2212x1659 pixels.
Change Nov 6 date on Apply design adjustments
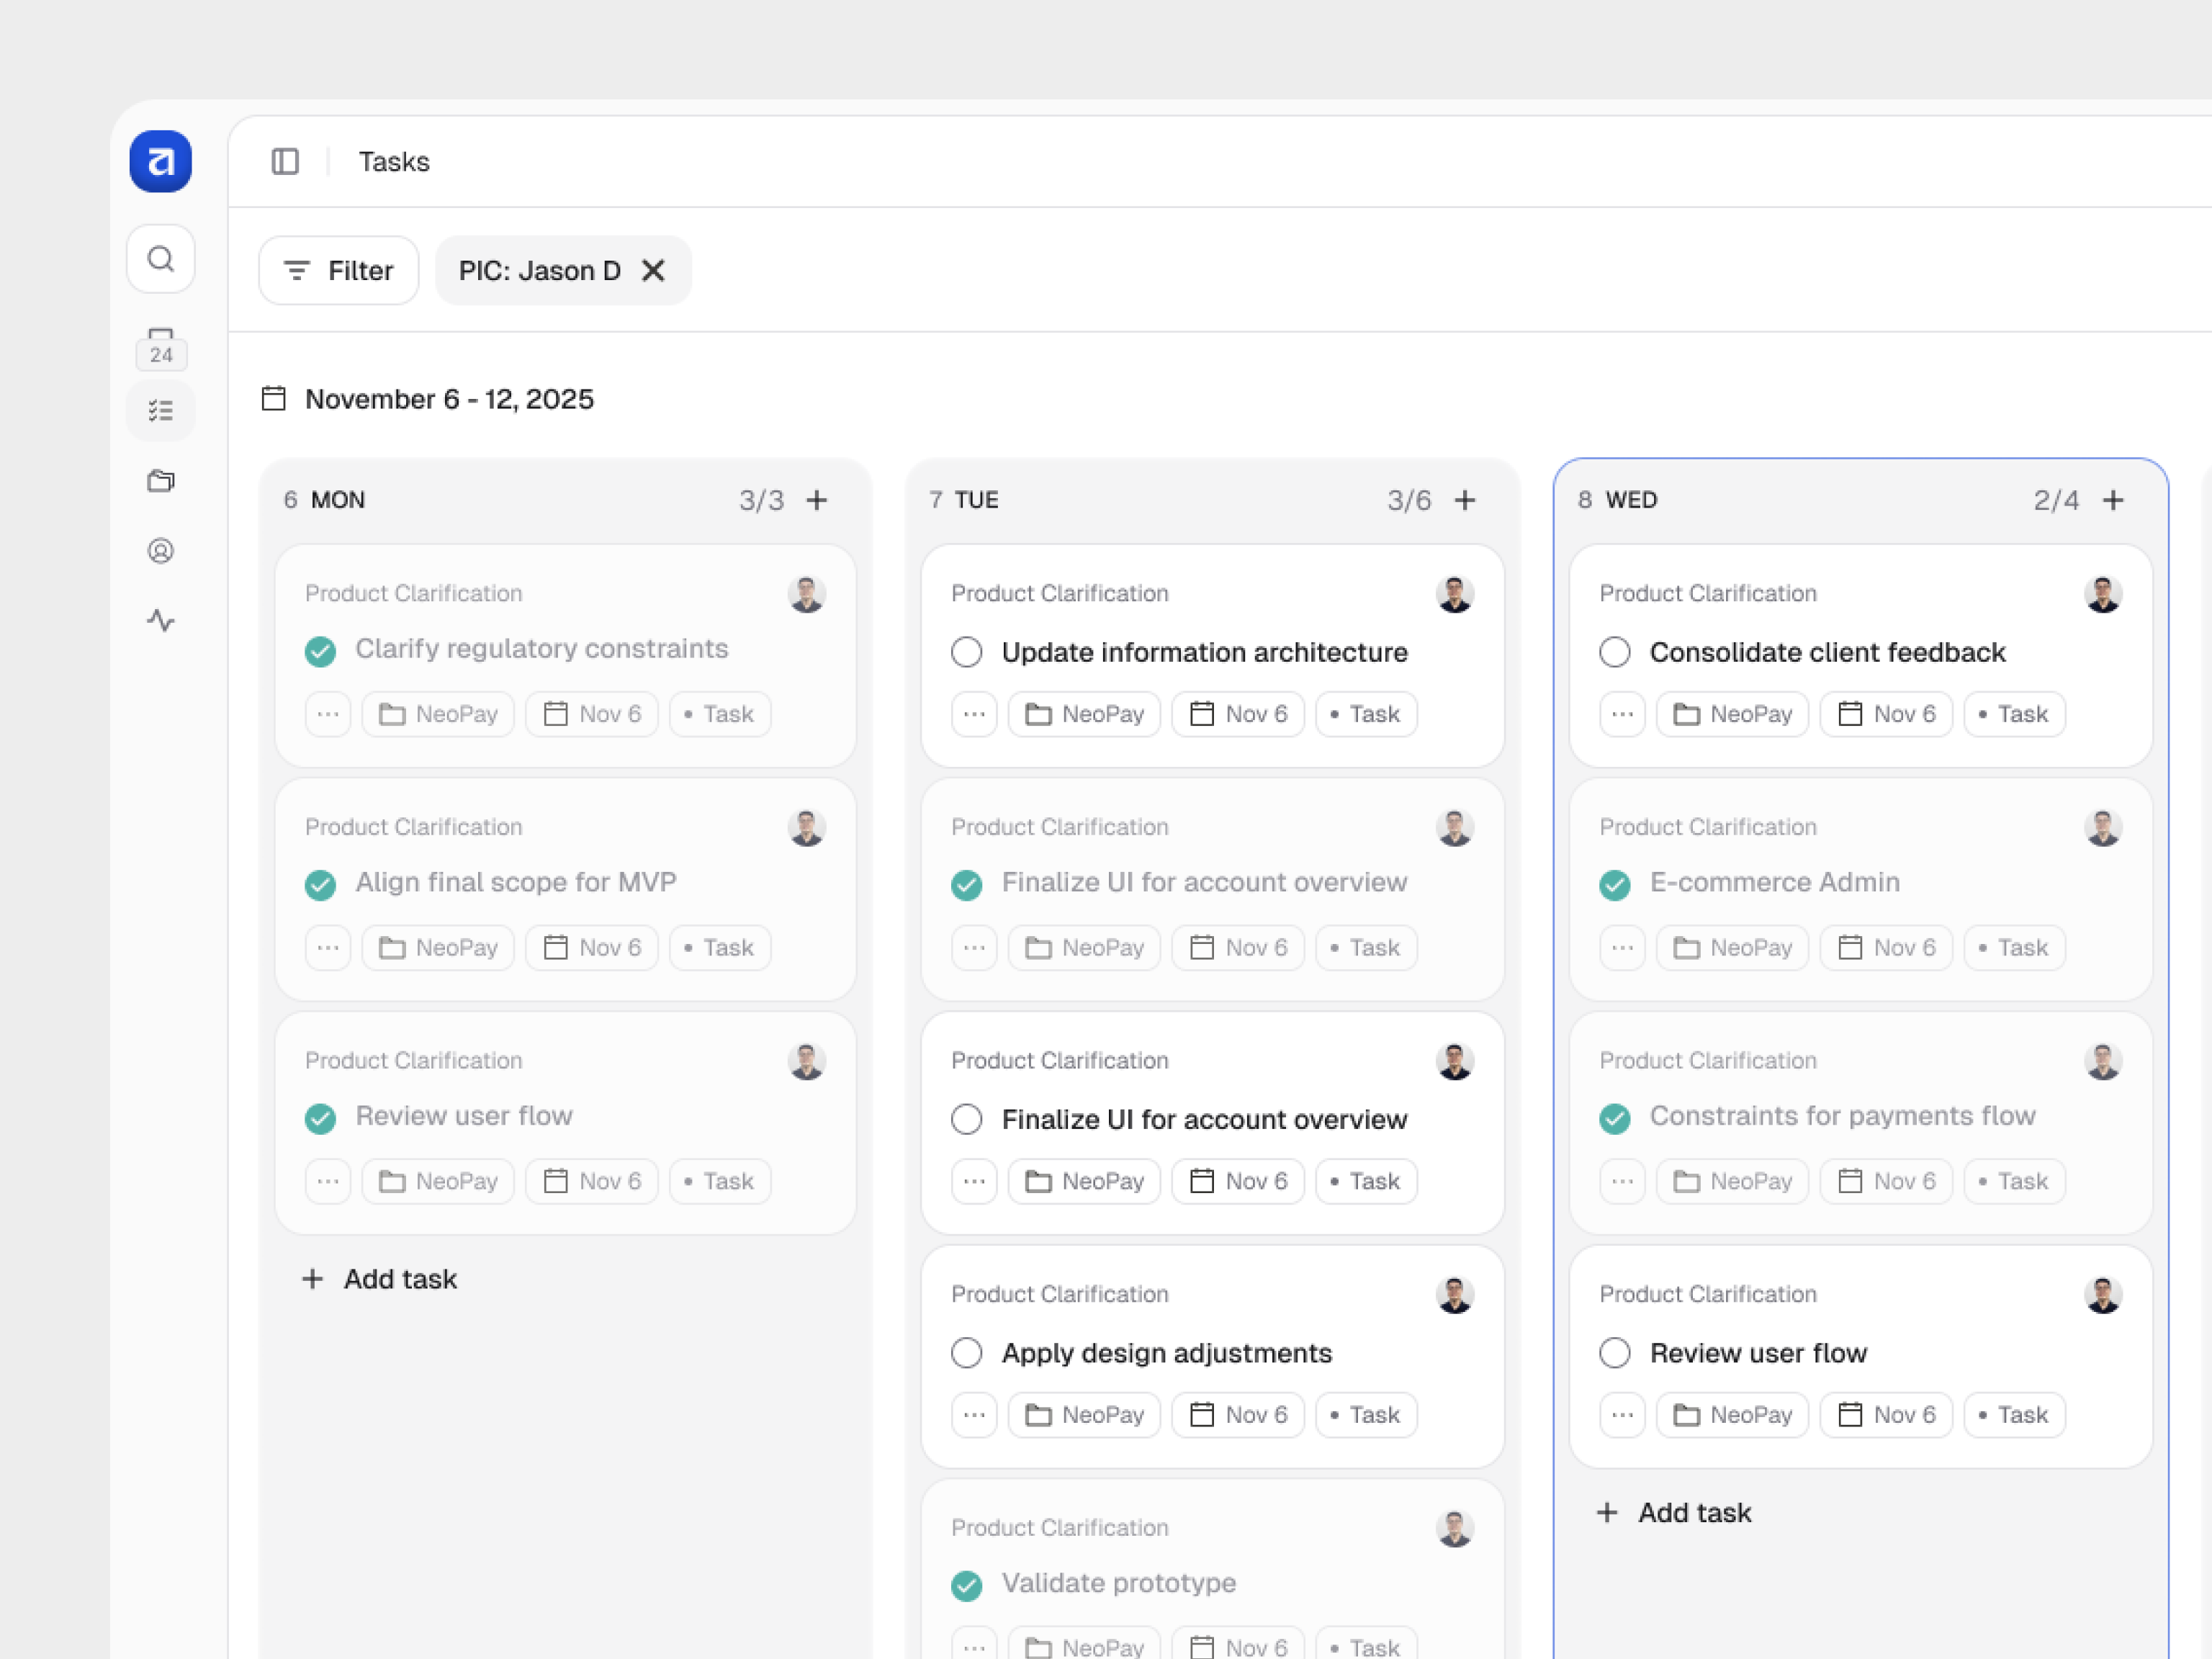1238,1415
